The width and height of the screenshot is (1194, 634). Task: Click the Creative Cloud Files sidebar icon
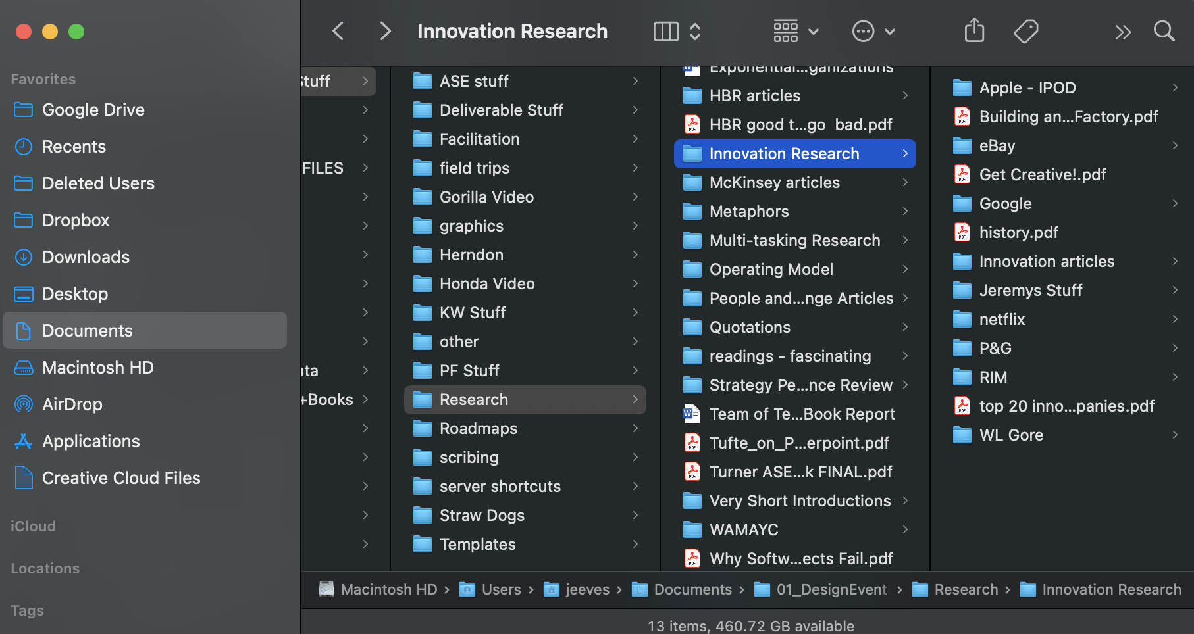click(24, 478)
